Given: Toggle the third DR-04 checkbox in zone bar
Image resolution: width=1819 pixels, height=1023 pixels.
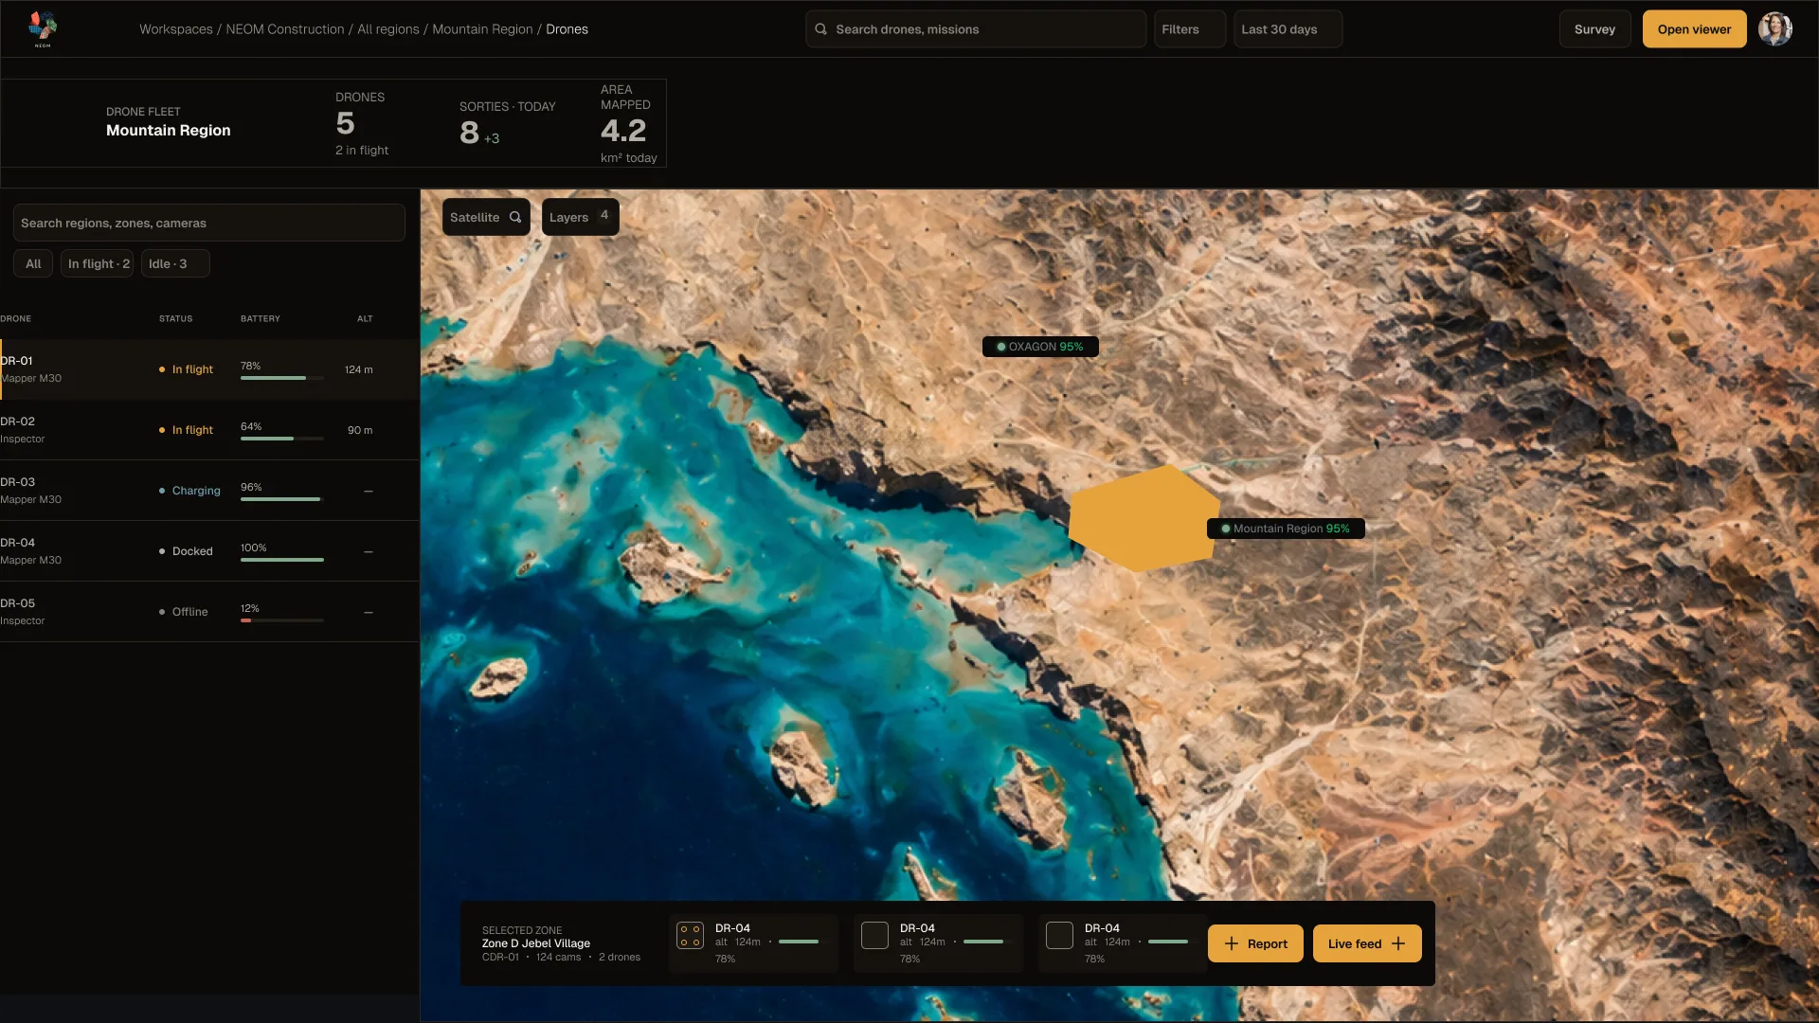Looking at the screenshot, I should (1059, 936).
